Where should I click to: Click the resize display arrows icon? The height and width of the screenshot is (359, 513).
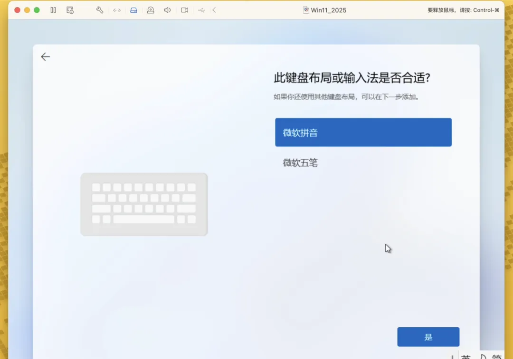point(117,10)
